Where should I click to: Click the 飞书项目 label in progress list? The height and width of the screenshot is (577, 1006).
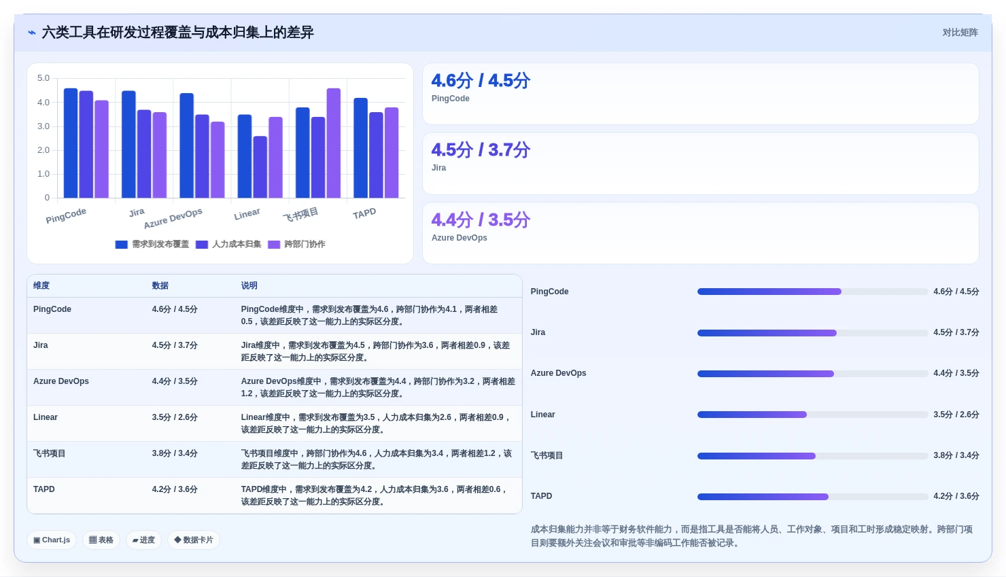click(547, 455)
